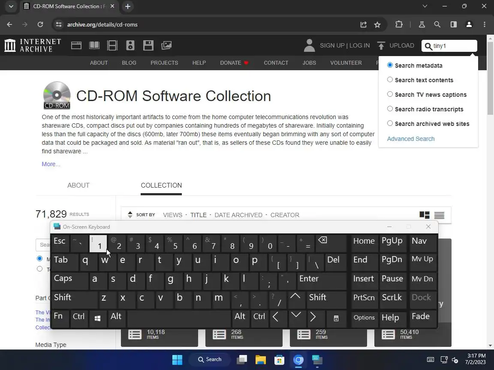Click backspace key on On-Screen Keyboard
Viewport: 494px width, 370px height.
[x=331, y=243]
